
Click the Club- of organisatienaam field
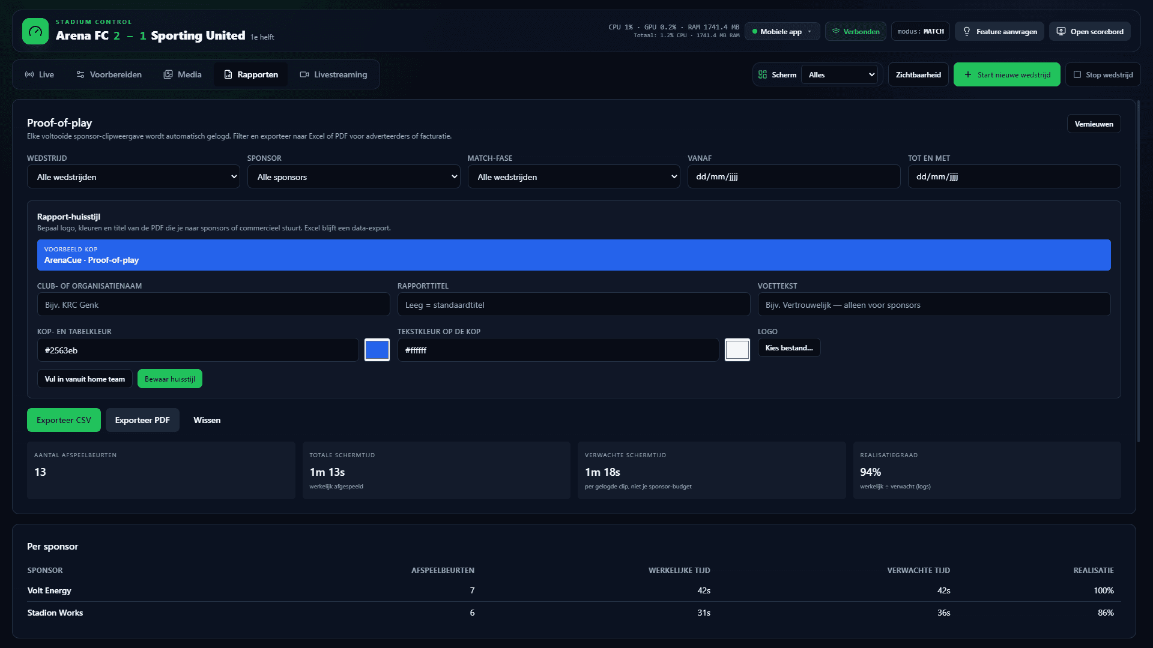pyautogui.click(x=213, y=304)
